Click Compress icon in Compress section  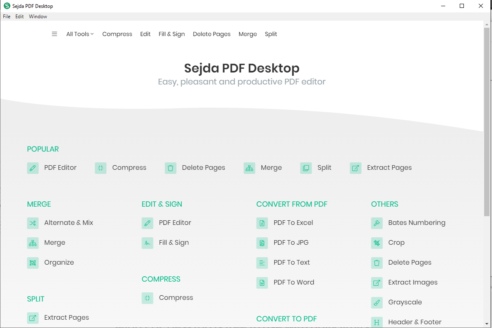point(147,298)
